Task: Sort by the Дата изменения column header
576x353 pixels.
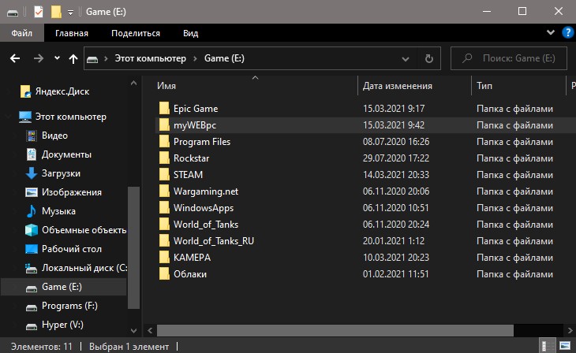Action: [x=414, y=86]
